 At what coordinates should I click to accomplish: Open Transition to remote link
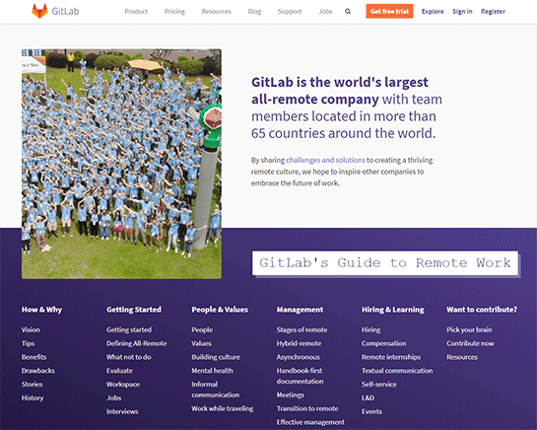pos(307,408)
